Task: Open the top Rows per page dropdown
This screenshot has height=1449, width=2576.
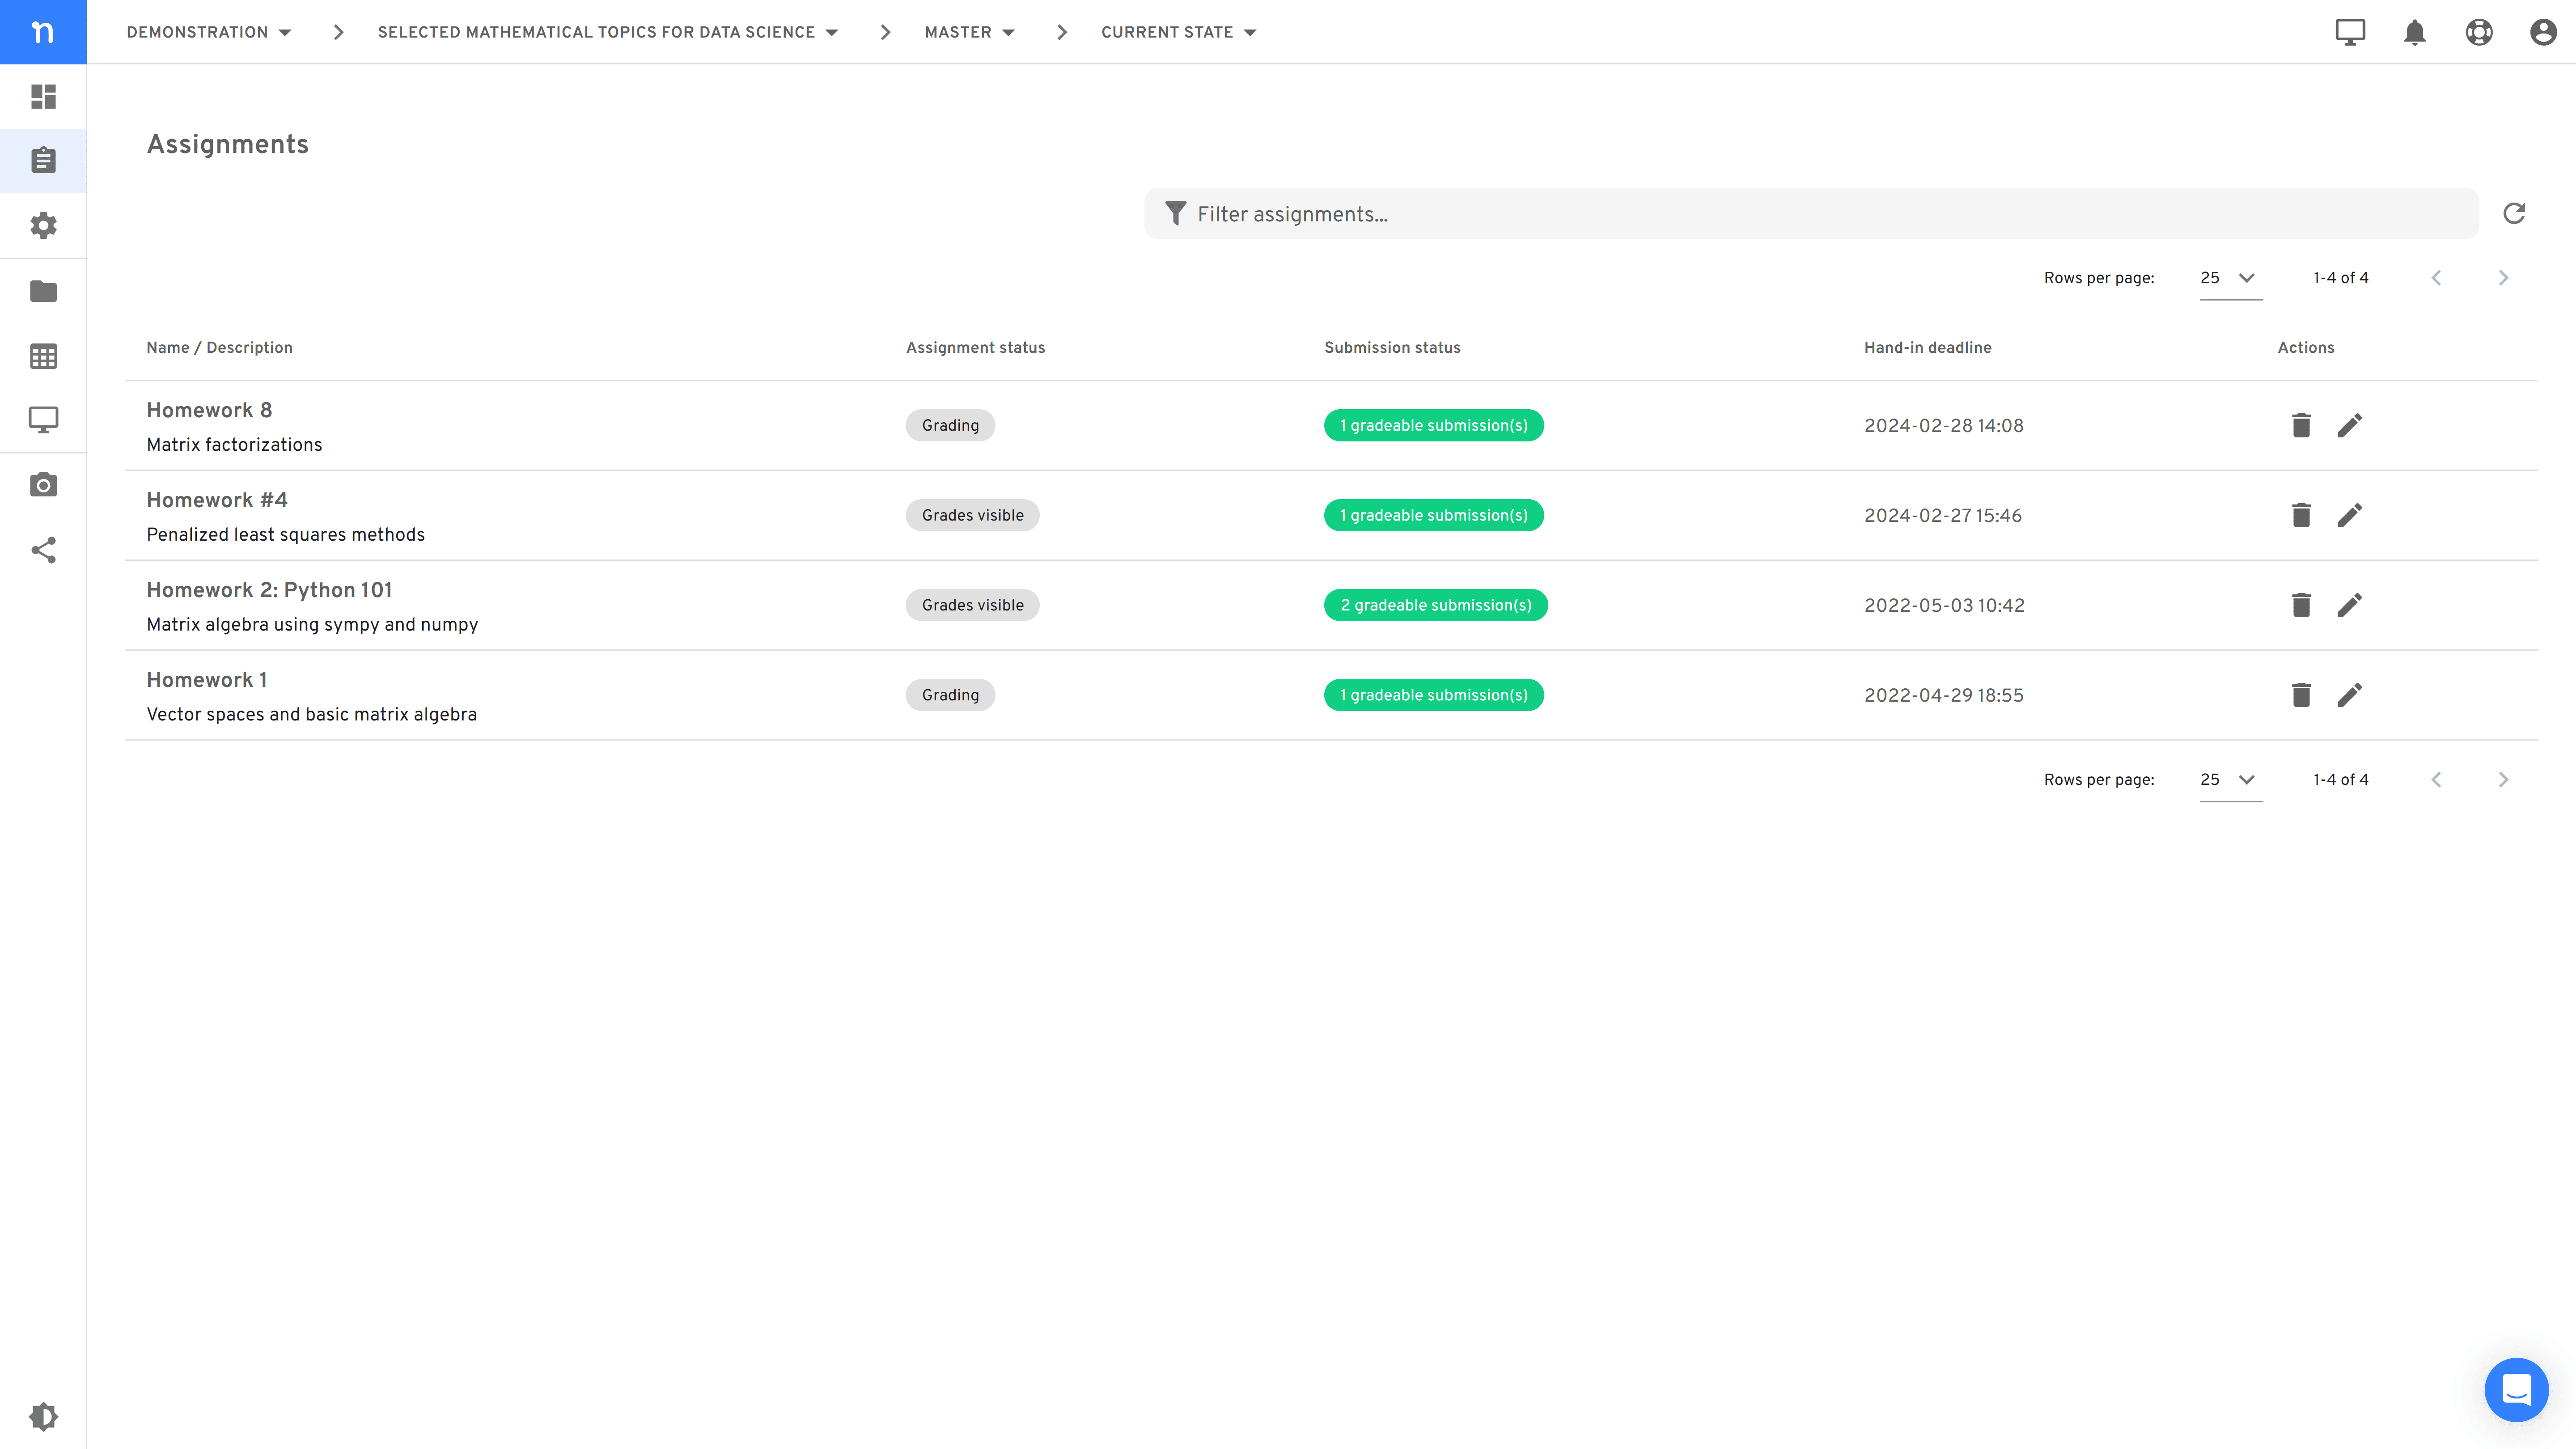Action: pos(2230,278)
